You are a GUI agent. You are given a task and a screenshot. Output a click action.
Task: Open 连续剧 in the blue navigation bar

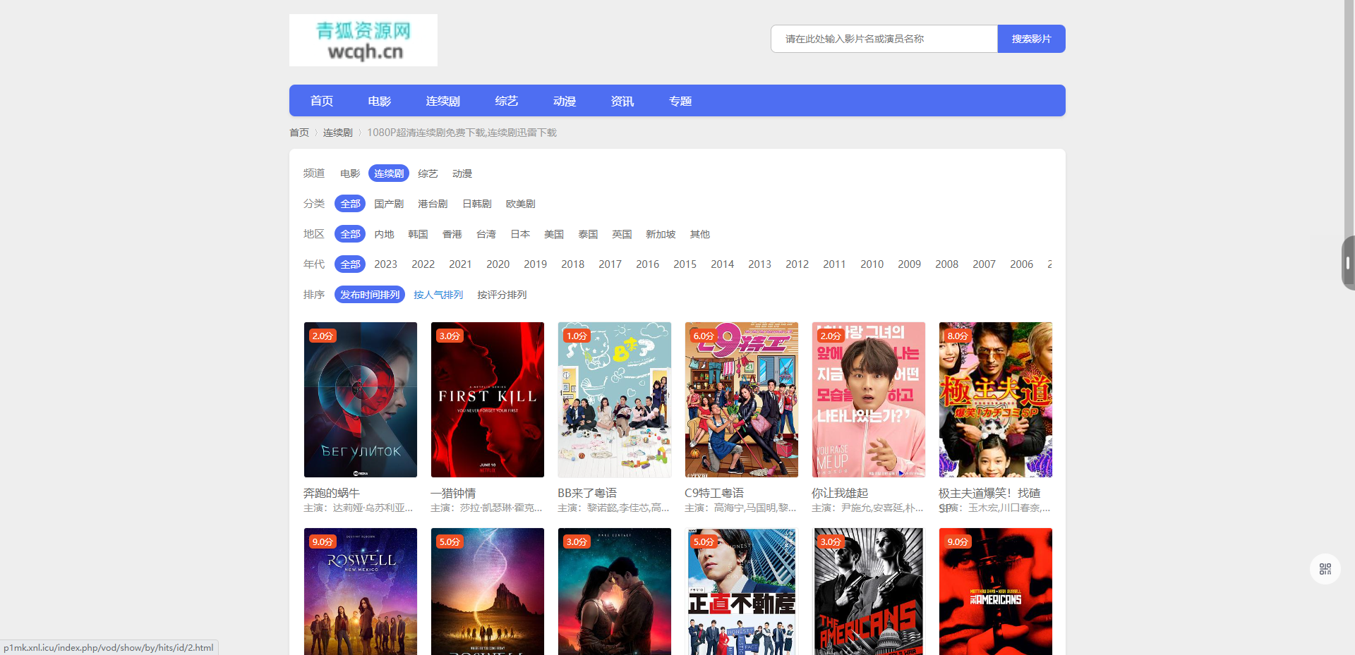443,101
